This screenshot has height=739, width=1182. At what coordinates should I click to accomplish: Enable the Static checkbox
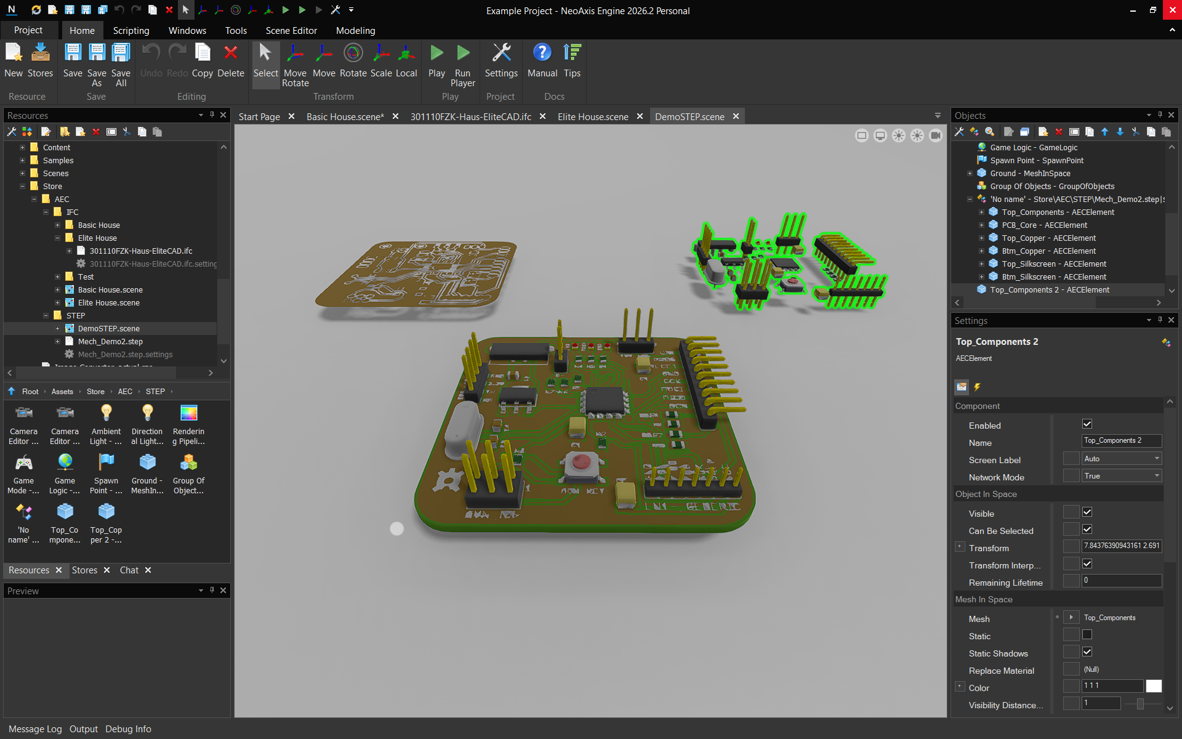1087,634
